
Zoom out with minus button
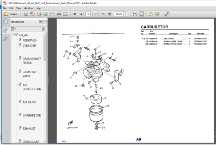pyautogui.click(x=103, y=14)
